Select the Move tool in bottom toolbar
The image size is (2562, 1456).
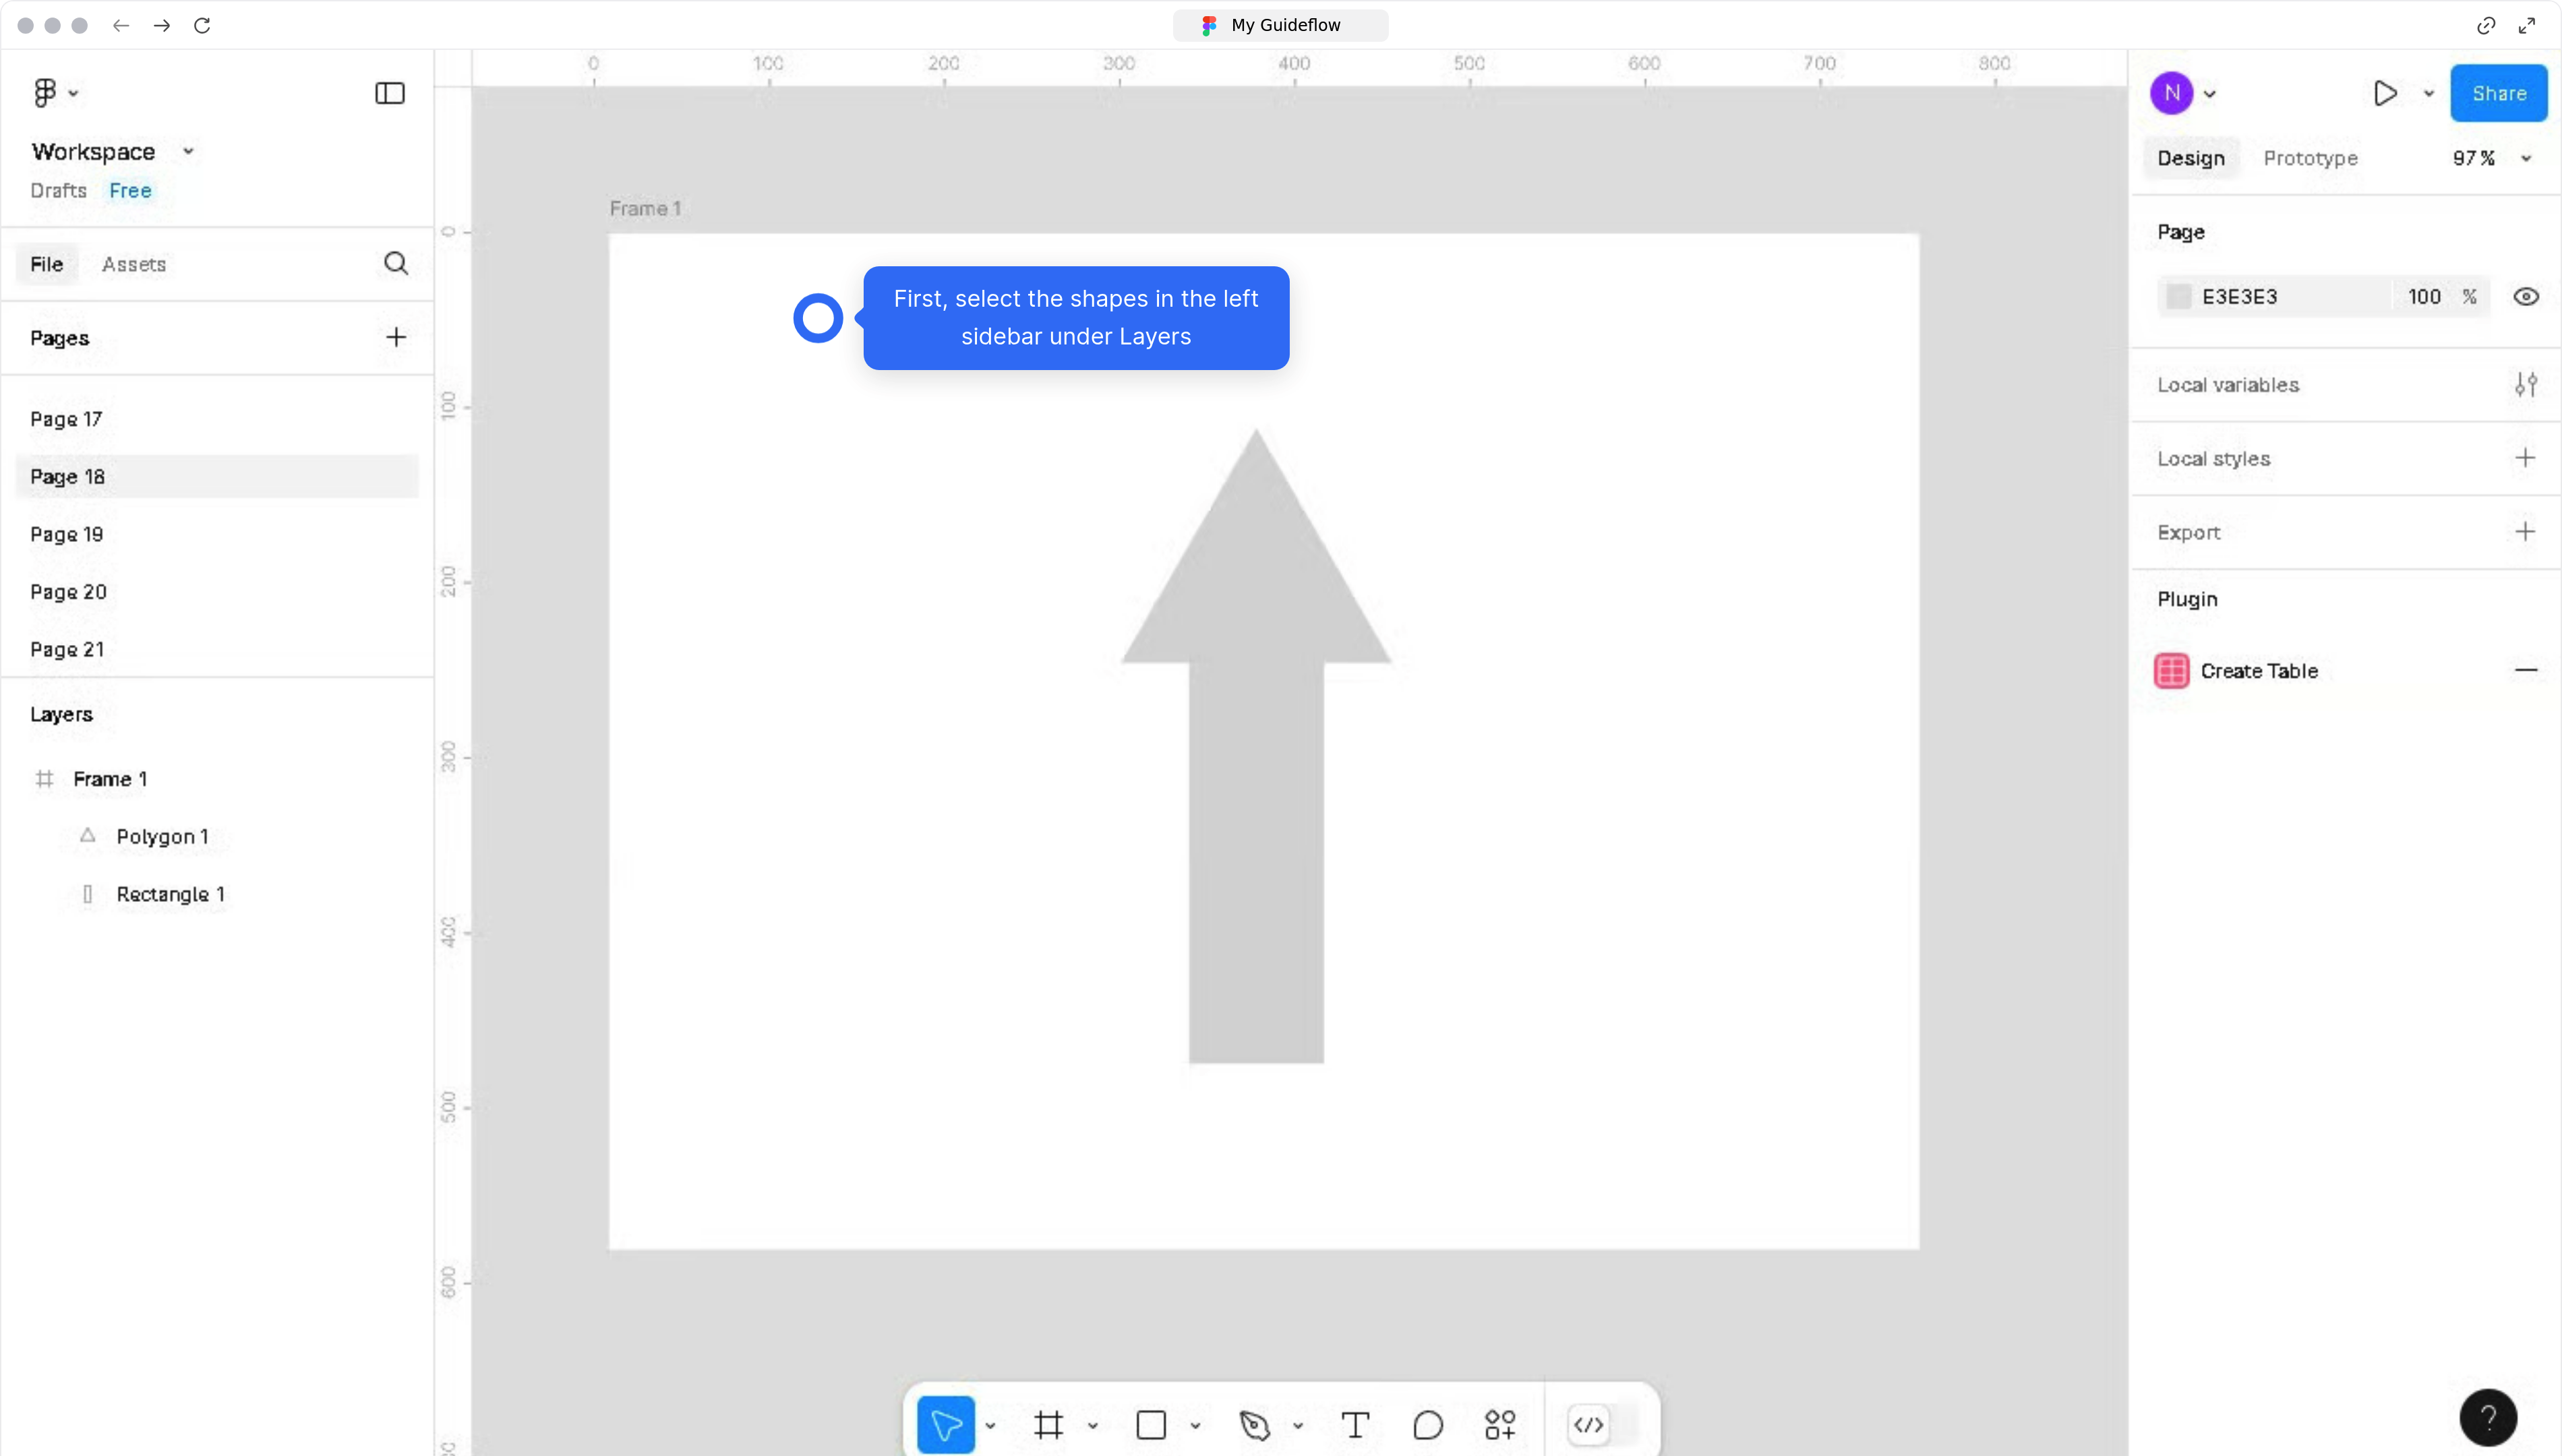pos(948,1424)
